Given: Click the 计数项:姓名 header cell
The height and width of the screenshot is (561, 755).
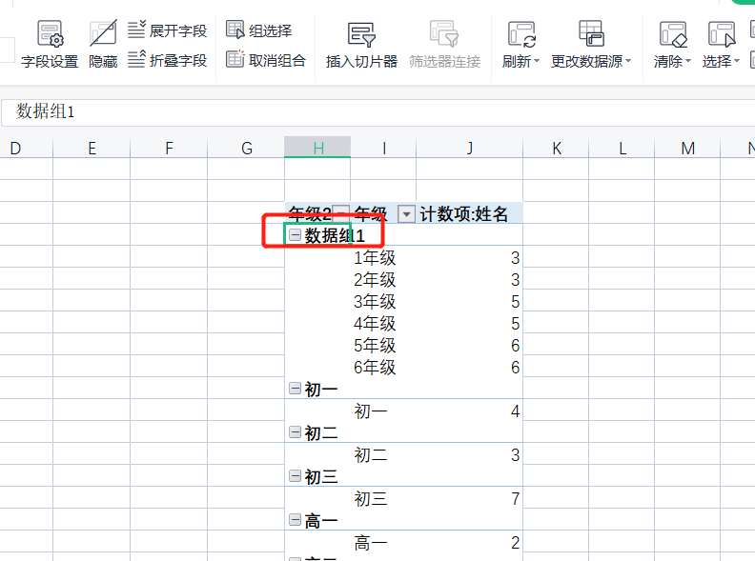Looking at the screenshot, I should click(469, 213).
